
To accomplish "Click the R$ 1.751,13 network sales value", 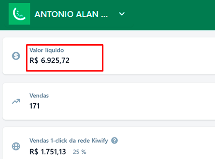I will coord(48,152).
